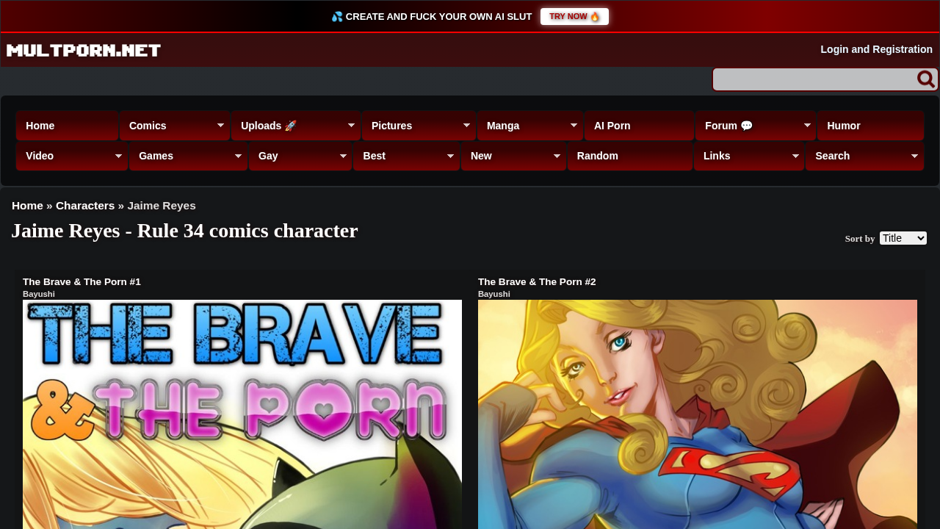Open the Humor menu item

tap(871, 126)
